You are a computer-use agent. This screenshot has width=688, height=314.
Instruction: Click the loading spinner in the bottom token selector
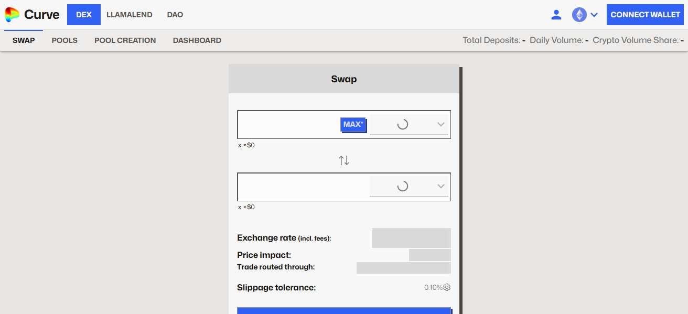(x=403, y=186)
